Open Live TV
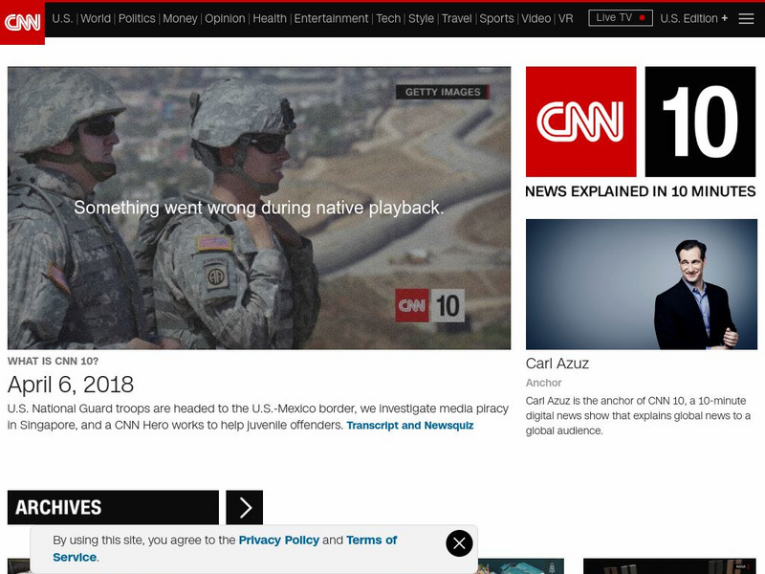 (620, 18)
